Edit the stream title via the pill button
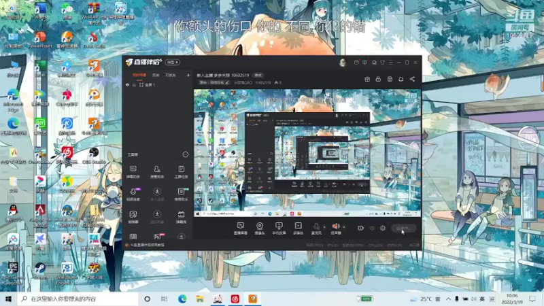 point(258,75)
